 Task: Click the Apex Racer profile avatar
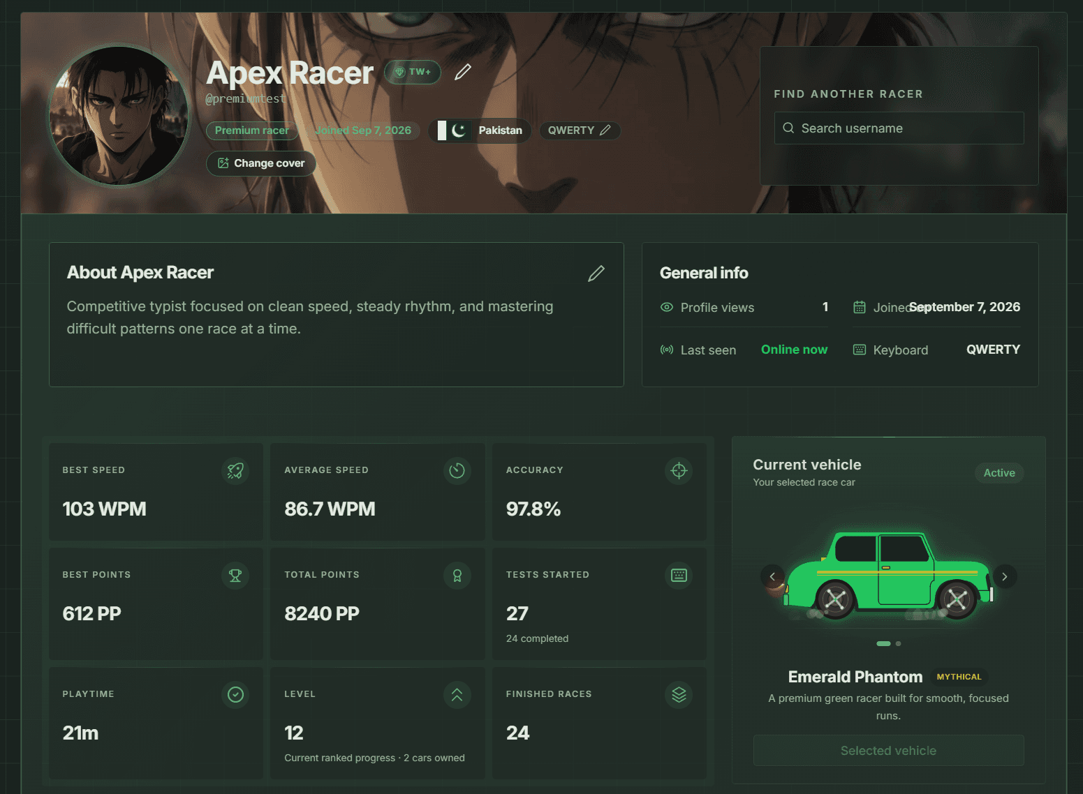click(119, 116)
